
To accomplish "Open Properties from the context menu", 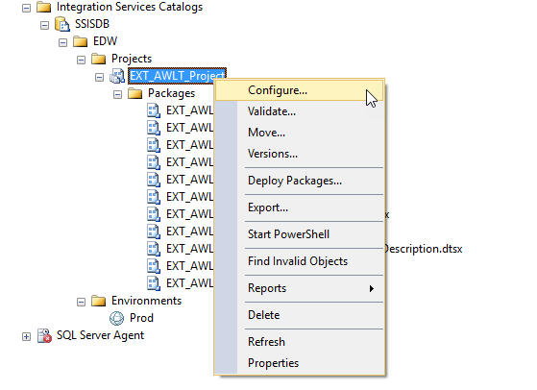I will pos(300,363).
